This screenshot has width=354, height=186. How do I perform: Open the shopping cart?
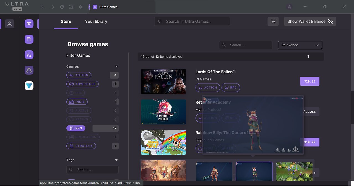tap(273, 21)
